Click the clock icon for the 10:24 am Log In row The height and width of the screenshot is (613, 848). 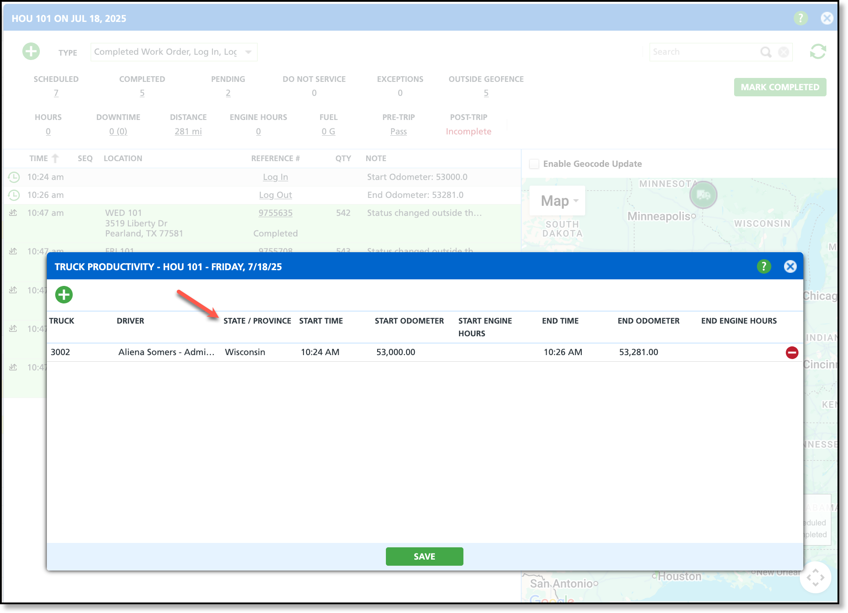click(x=14, y=177)
